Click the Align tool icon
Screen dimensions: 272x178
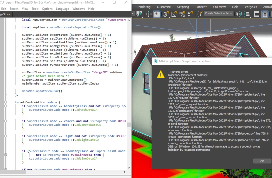[x=247, y=14]
